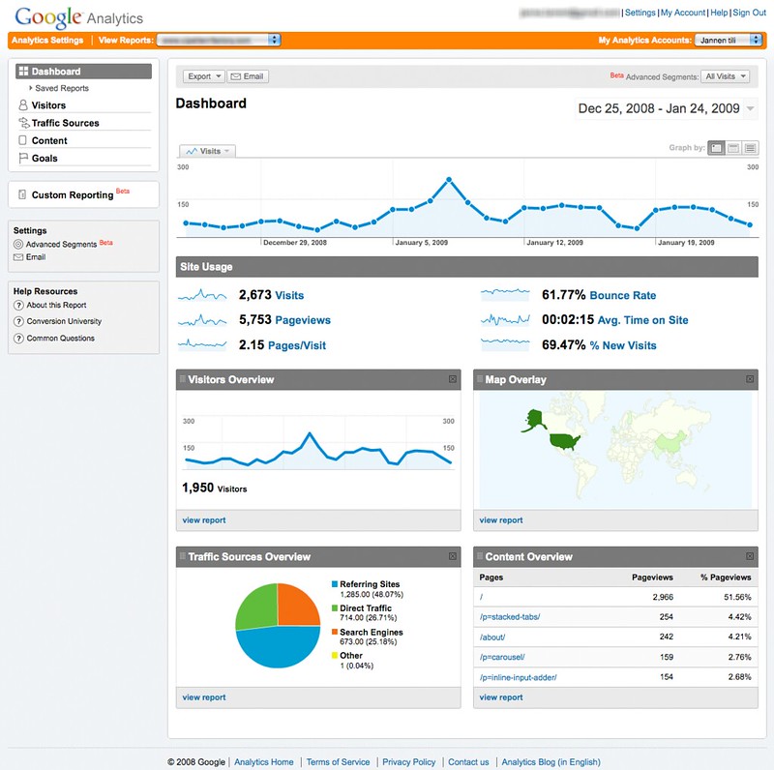Open the Export dropdown menu
Viewport: 774px width, 770px height.
pyautogui.click(x=204, y=76)
